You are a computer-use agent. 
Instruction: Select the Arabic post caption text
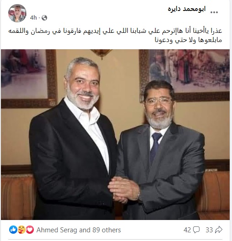point(115,36)
